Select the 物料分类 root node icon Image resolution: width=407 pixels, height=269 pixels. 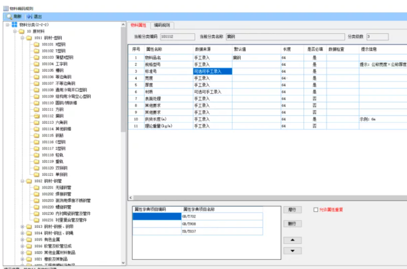click(14, 25)
